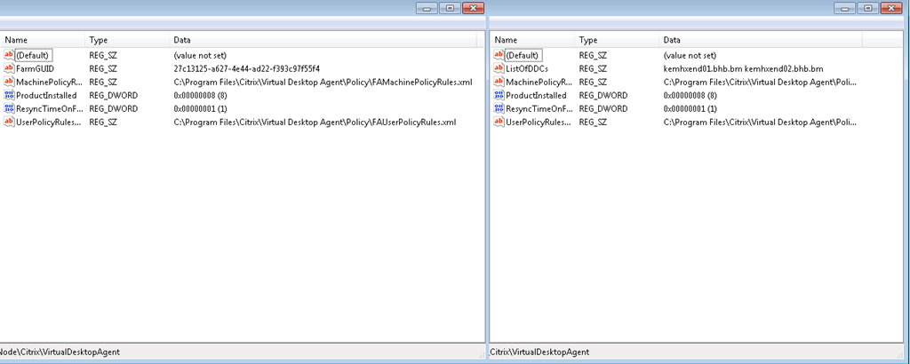Click right status bar path Citrix\VirtualDesktopAgent
Viewport: 910px width, 364px height.
[539, 352]
